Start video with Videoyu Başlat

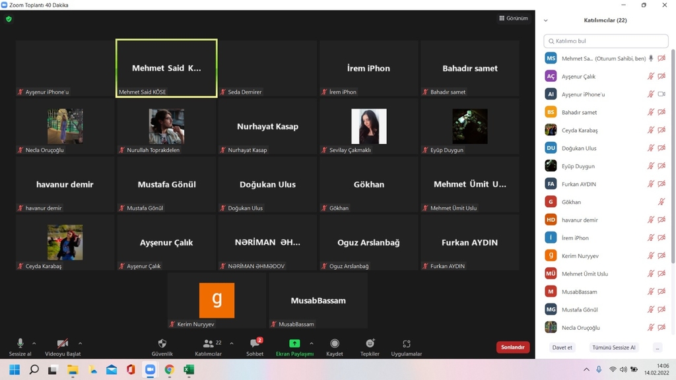coord(63,347)
